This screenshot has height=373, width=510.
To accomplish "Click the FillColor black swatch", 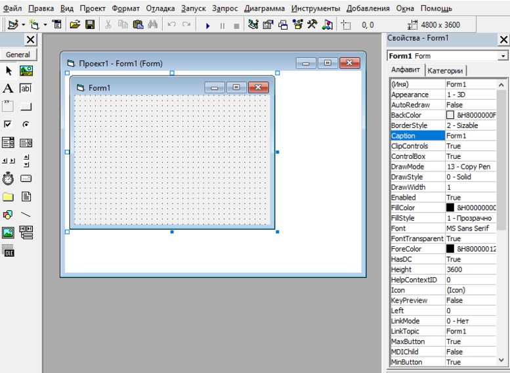I will click(x=450, y=208).
